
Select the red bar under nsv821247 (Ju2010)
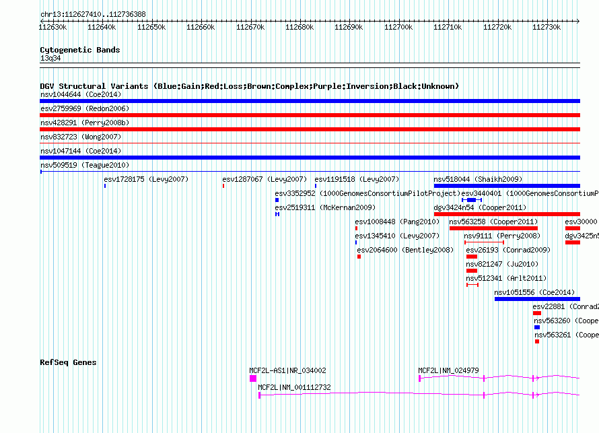[472, 271]
